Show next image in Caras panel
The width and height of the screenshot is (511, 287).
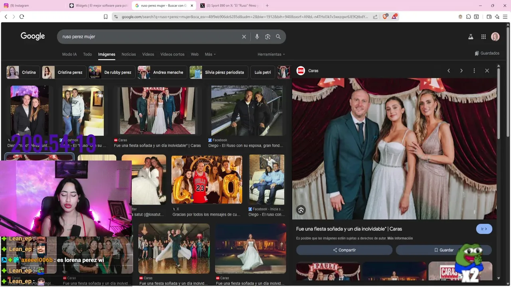point(461,71)
